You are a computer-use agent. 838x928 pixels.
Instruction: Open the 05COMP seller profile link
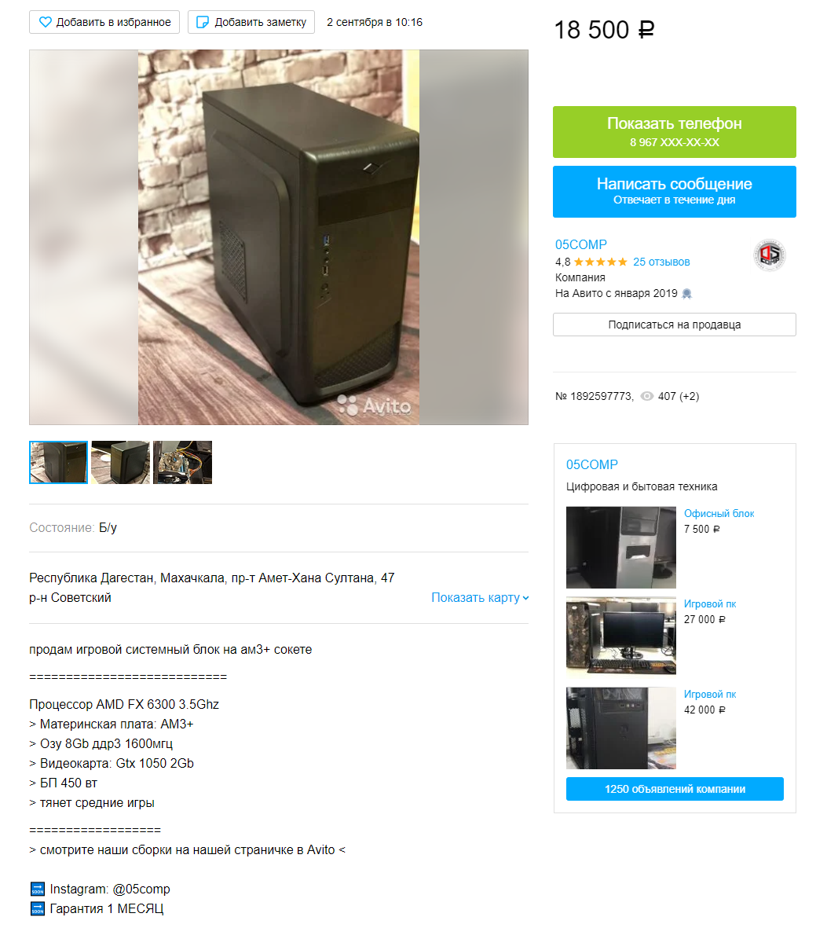(580, 245)
